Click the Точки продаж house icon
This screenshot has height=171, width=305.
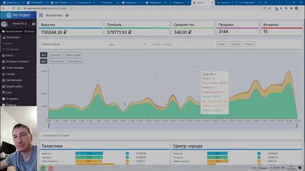coord(3,68)
